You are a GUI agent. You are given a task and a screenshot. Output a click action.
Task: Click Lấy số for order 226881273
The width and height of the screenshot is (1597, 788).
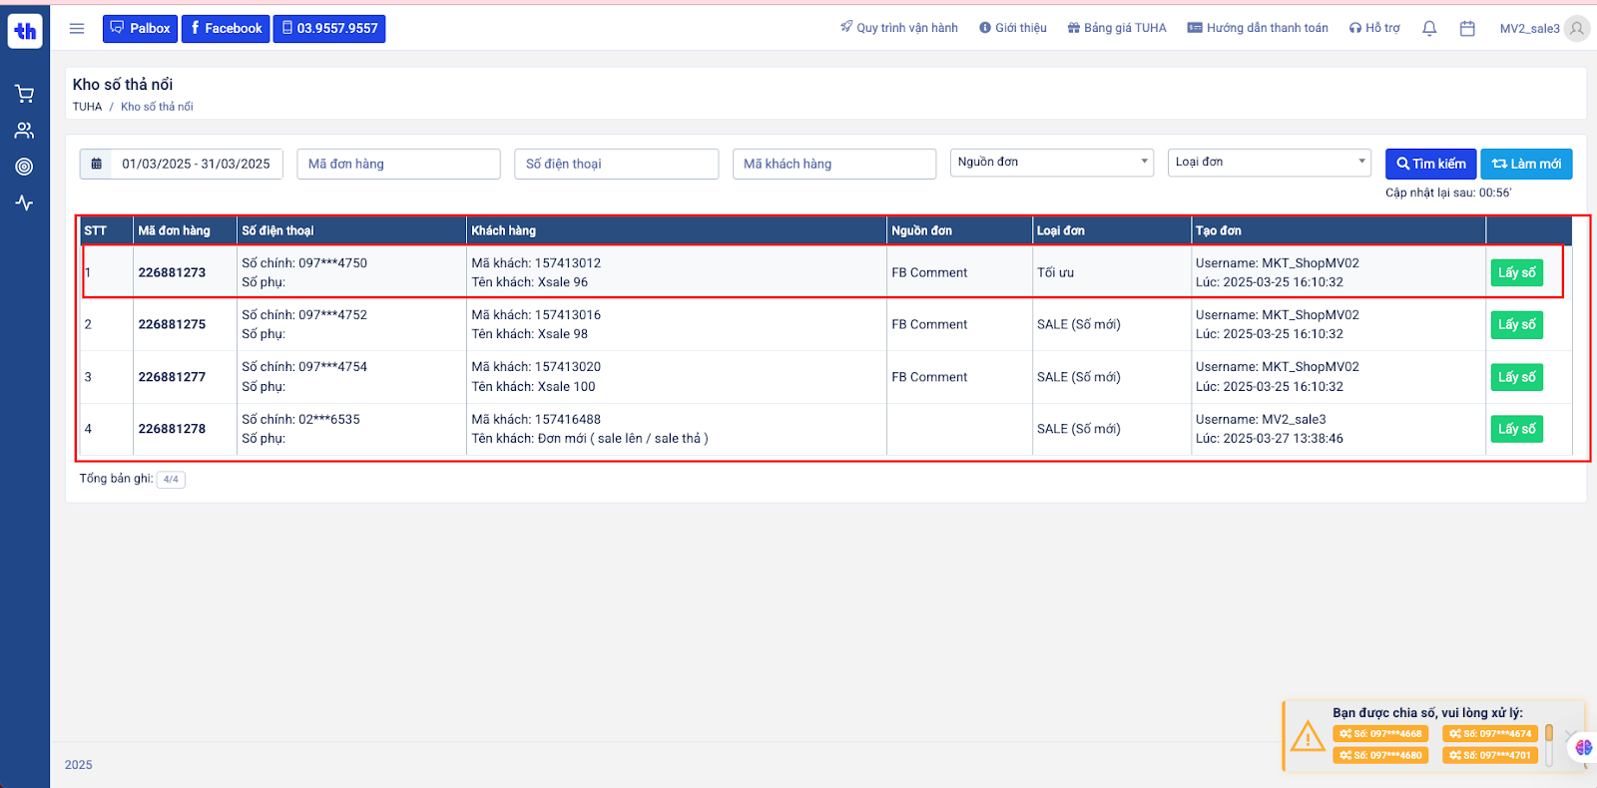click(x=1517, y=272)
